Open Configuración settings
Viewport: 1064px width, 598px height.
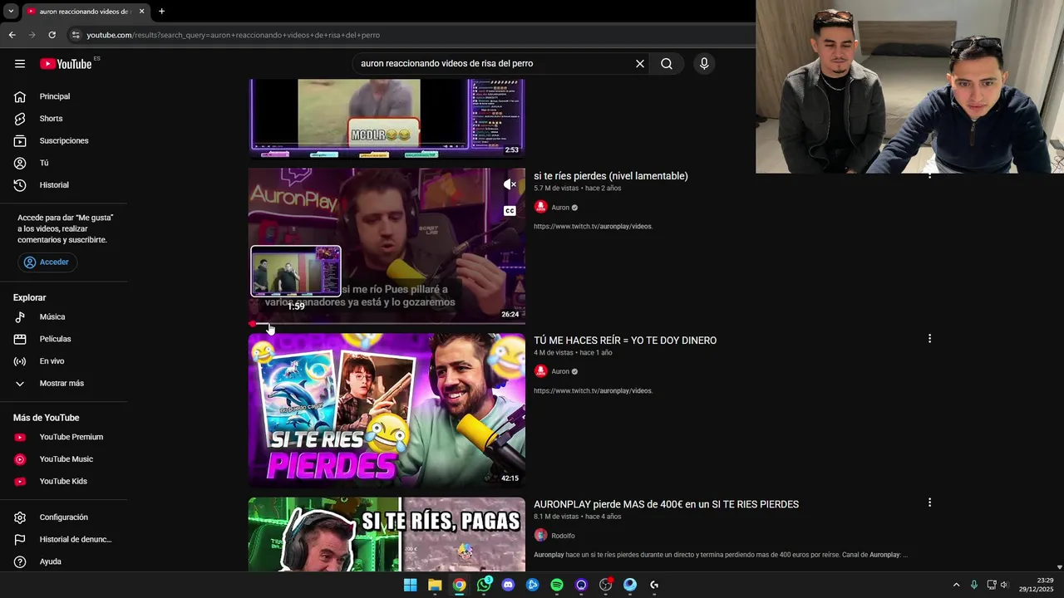click(65, 517)
